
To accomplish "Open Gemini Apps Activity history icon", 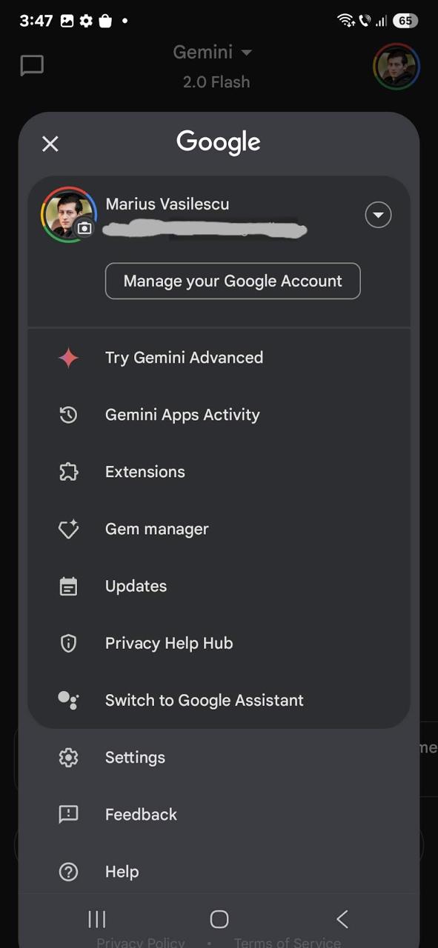I will pyautogui.click(x=68, y=415).
